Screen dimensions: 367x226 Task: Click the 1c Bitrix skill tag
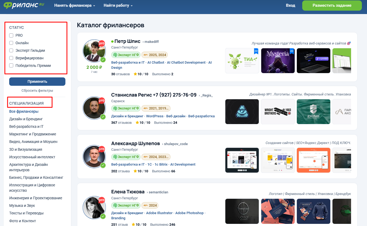(x=161, y=164)
